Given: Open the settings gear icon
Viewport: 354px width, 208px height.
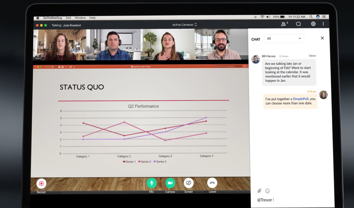Looking at the screenshot, I should (x=313, y=24).
